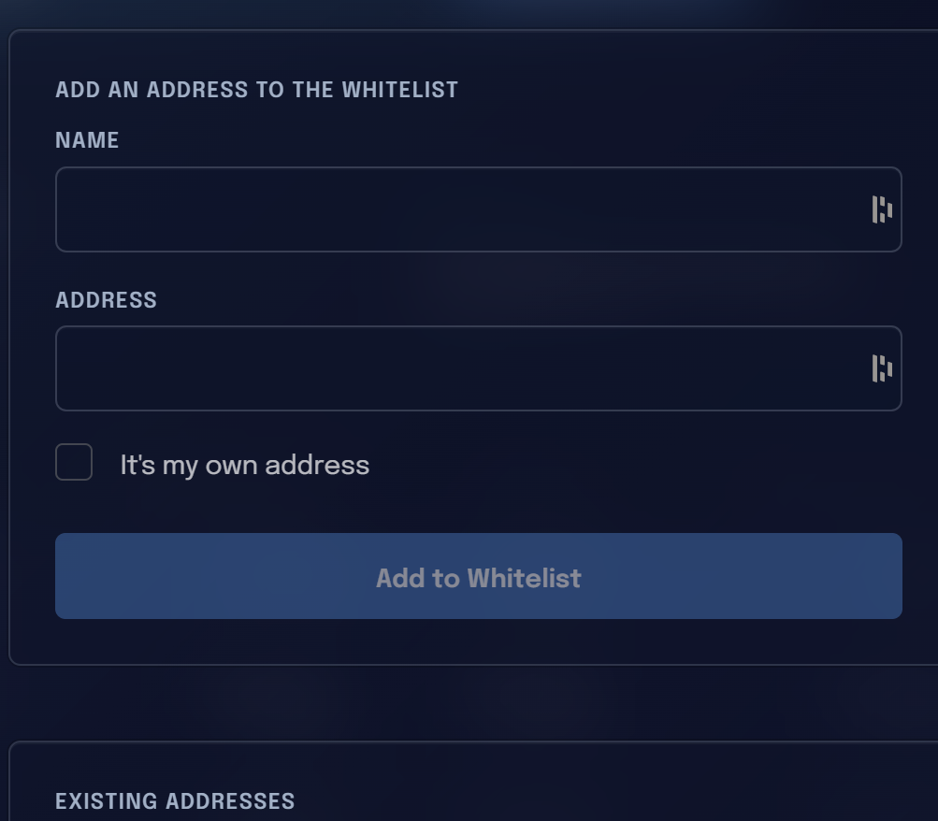Click the Dashlane autofill icon in Name field
The width and height of the screenshot is (938, 821).
[x=882, y=209]
